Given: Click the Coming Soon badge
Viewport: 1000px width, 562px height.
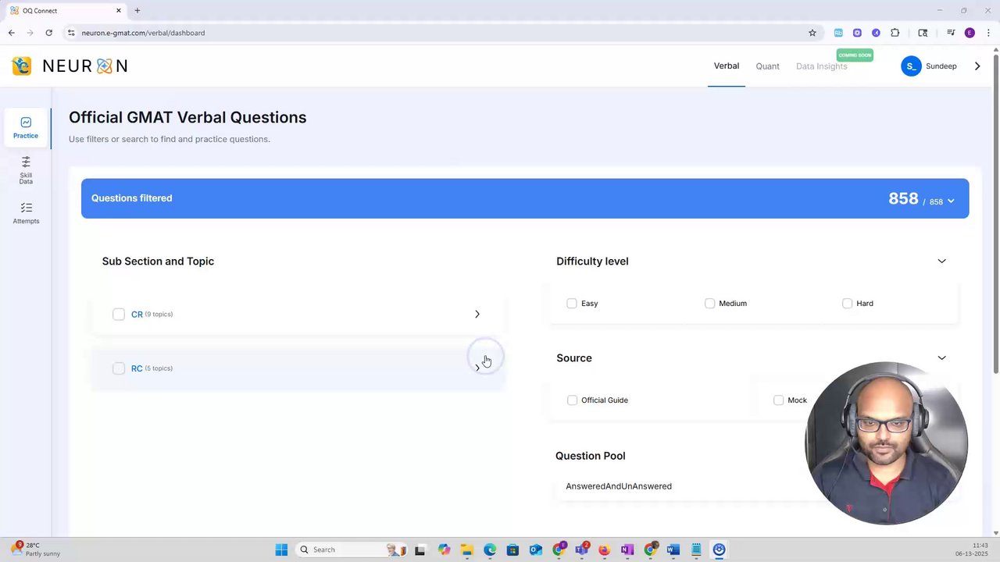Looking at the screenshot, I should point(854,55).
